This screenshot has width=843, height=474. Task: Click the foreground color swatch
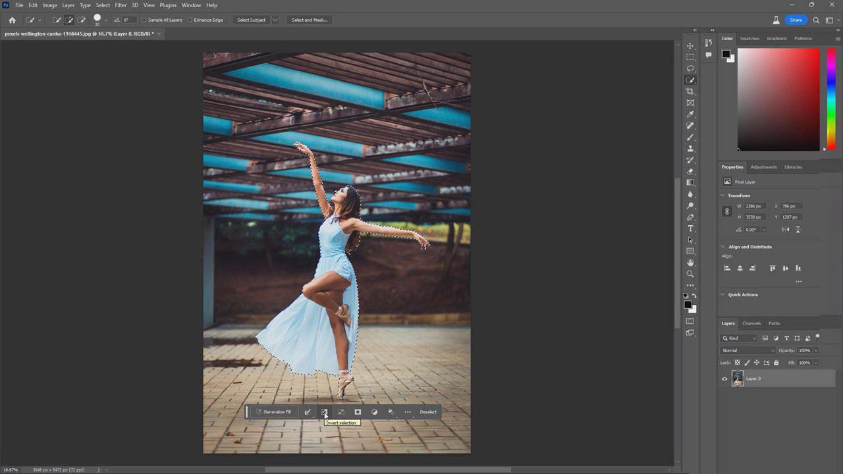[687, 303]
